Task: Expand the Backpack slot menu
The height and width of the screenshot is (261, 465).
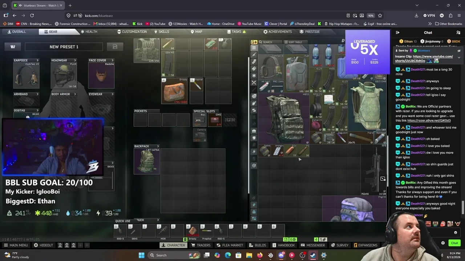Action: click(x=158, y=146)
